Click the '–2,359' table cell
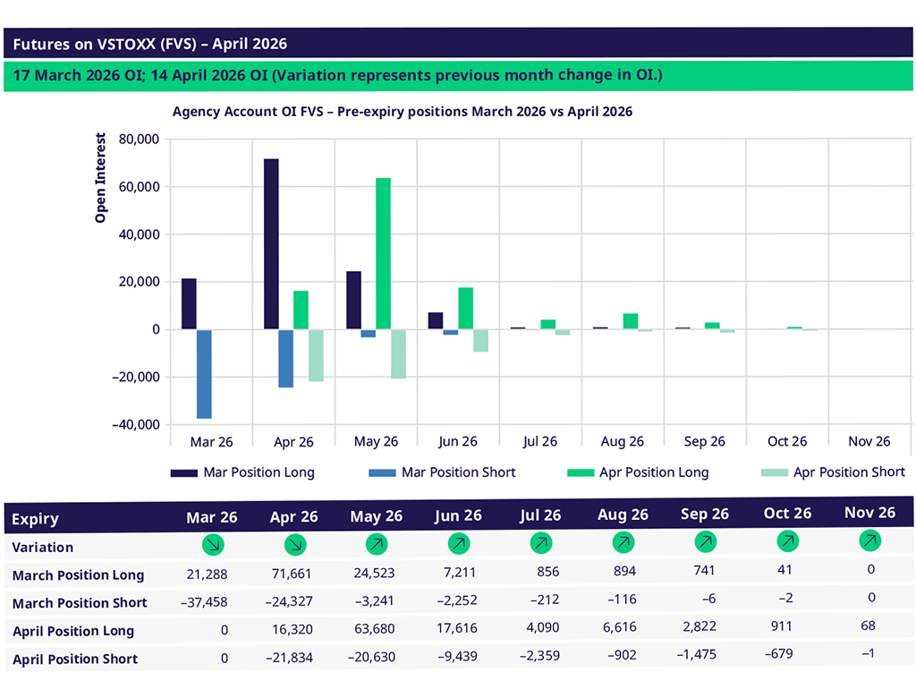Viewport: 916px width, 689px height. [x=539, y=656]
